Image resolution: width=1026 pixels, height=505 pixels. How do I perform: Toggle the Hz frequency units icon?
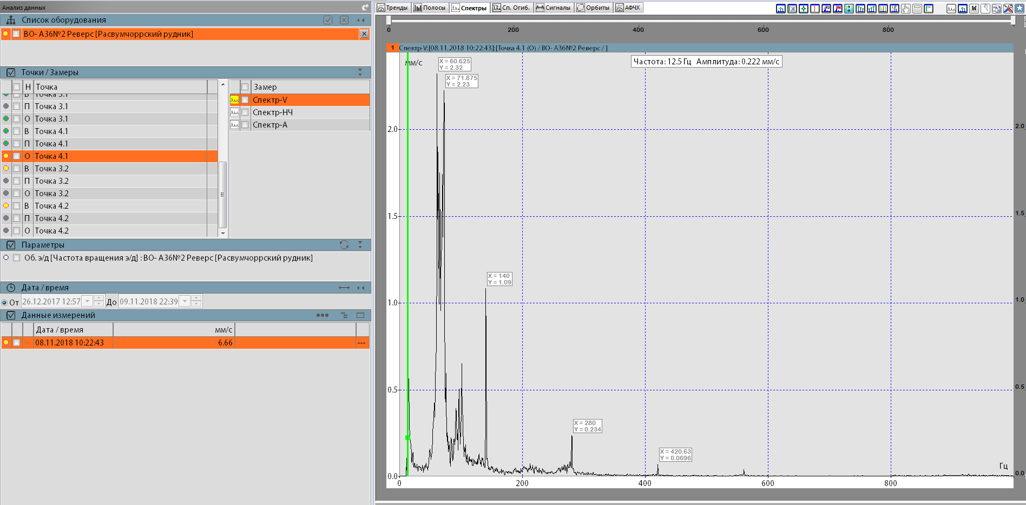coord(826,9)
